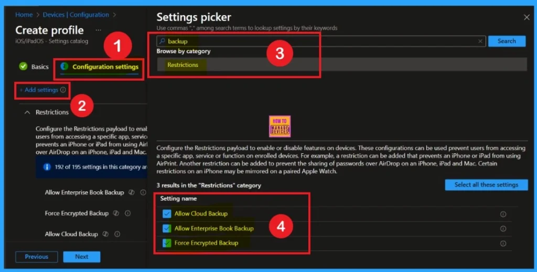This screenshot has height=272, width=537.
Task: Click the left-panel info icon for Force Encrypted Backup
Action: coord(128,213)
